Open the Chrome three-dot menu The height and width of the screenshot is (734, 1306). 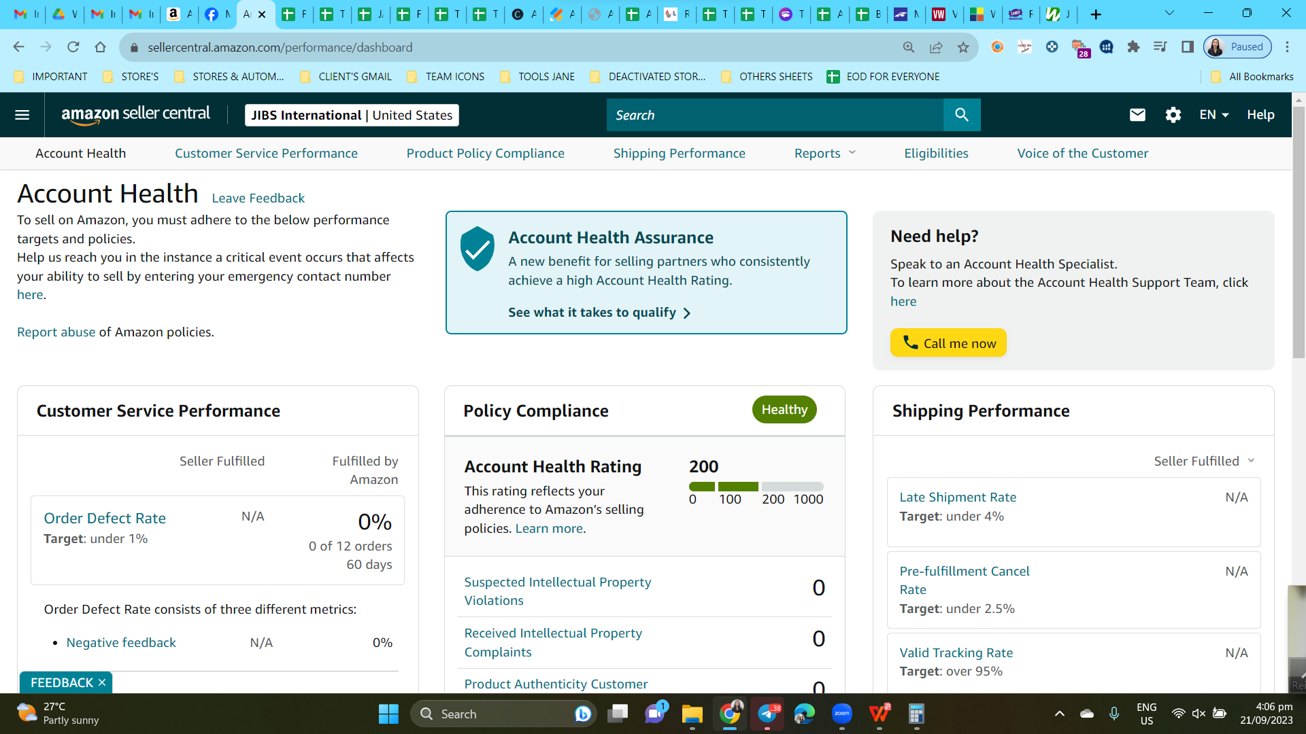click(1287, 47)
